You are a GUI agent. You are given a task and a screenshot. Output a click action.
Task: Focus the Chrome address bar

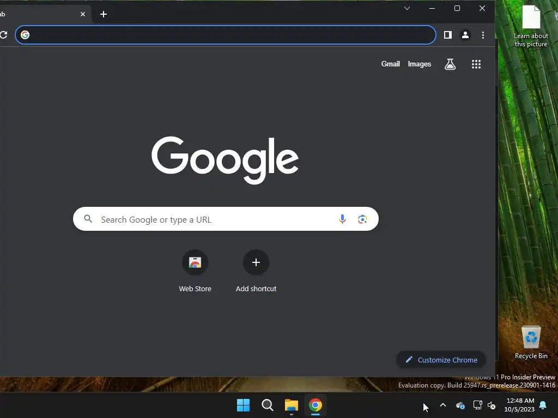click(x=226, y=35)
